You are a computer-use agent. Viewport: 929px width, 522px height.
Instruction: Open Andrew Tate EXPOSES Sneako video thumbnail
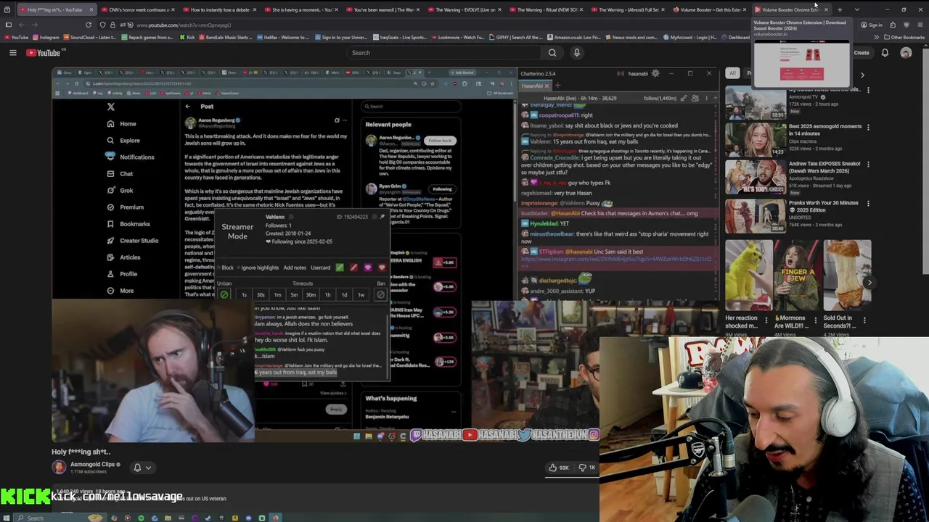coord(756,178)
